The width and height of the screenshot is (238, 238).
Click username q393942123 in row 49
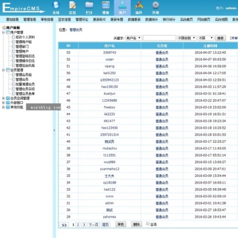[109, 80]
